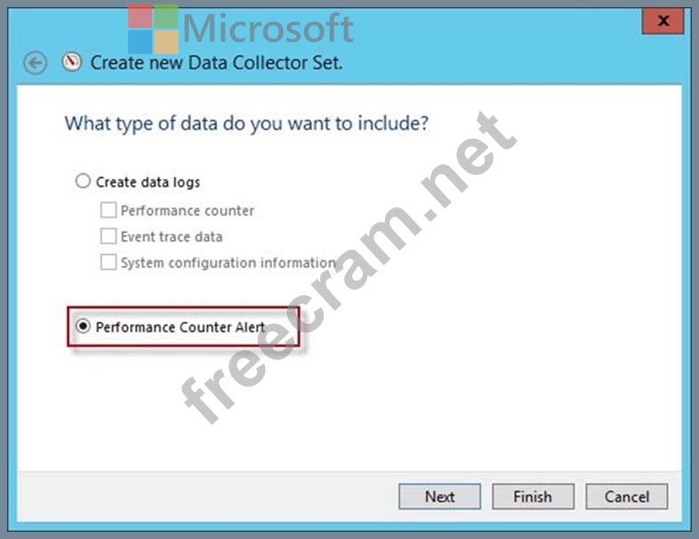
Task: Check the Performance counter checkbox
Action: [x=108, y=210]
